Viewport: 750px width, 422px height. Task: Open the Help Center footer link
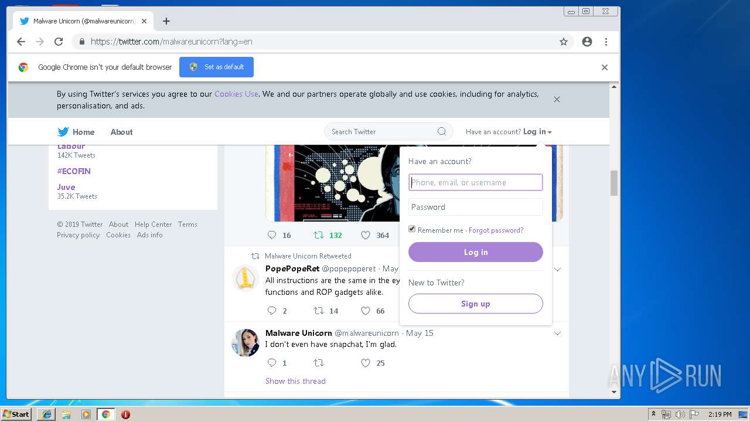click(153, 224)
